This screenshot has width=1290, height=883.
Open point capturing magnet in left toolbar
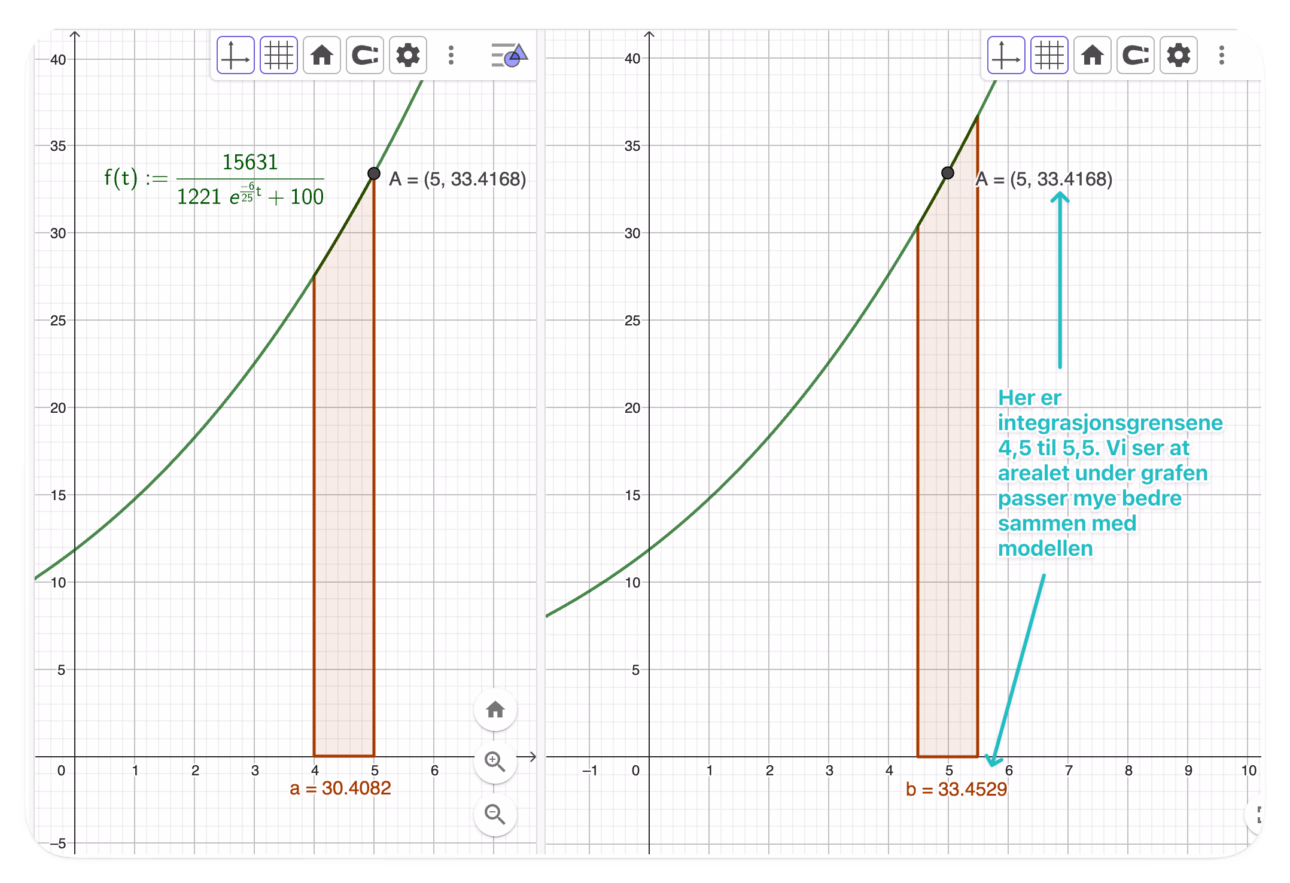click(x=365, y=56)
